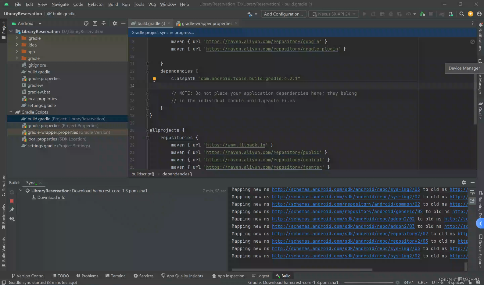
Task: Click the Make Project hammer icon
Action: click(x=250, y=14)
